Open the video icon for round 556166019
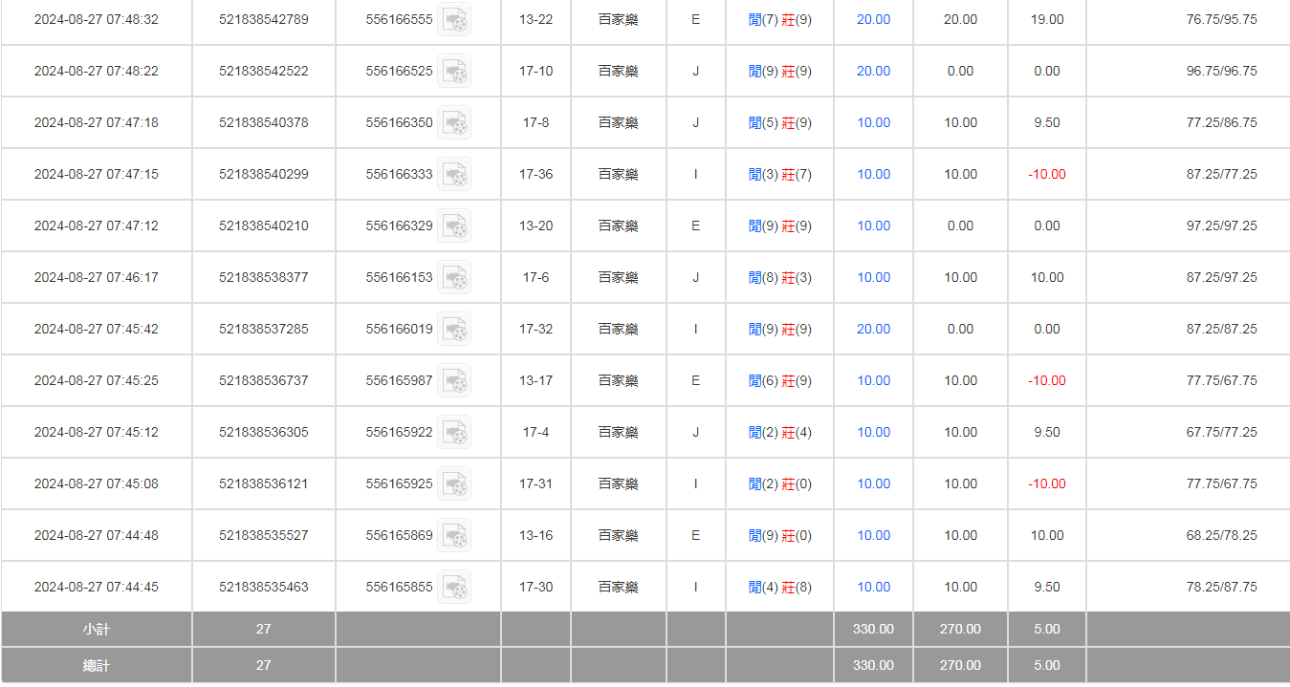 454,330
